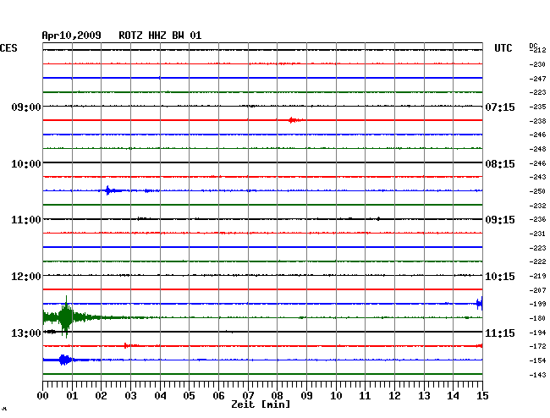Image resolution: width=550 pixels, height=418 pixels.
Task: Click the DC value -143
Action: (x=537, y=375)
